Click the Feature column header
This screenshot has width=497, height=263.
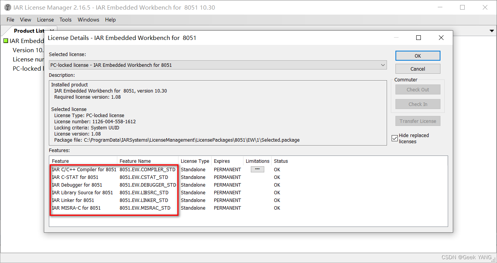pyautogui.click(x=83, y=161)
